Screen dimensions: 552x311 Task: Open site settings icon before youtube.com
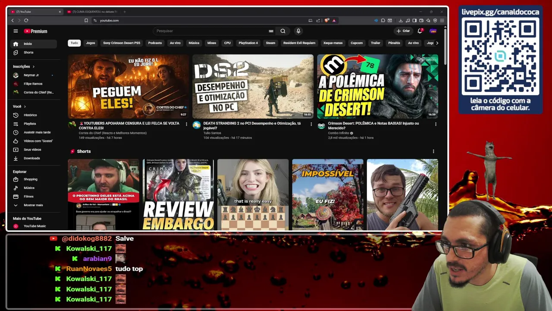click(x=95, y=20)
